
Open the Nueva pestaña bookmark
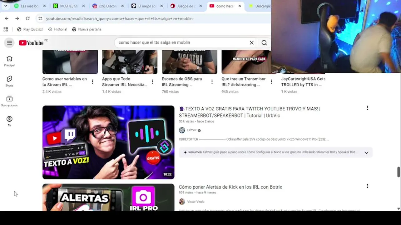coord(87,29)
